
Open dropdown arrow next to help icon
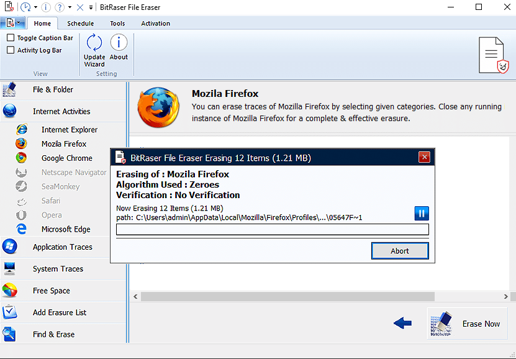70,7
